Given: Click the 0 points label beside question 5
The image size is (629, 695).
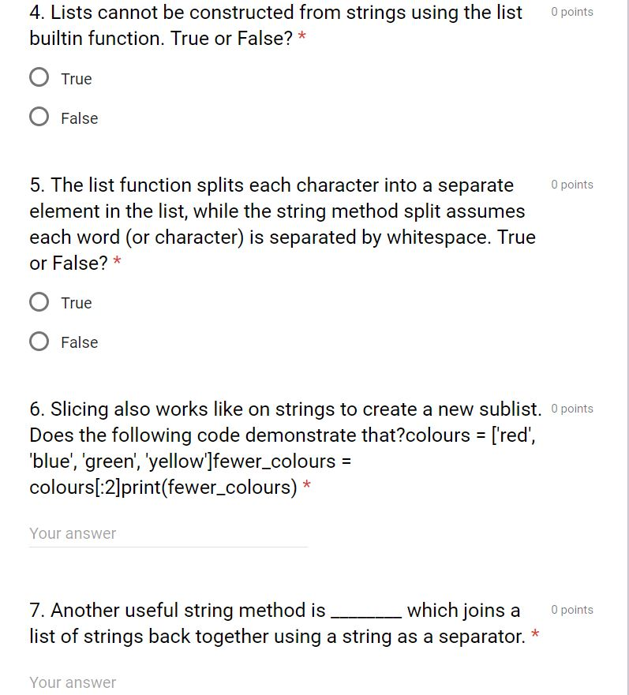Looking at the screenshot, I should (x=571, y=184).
